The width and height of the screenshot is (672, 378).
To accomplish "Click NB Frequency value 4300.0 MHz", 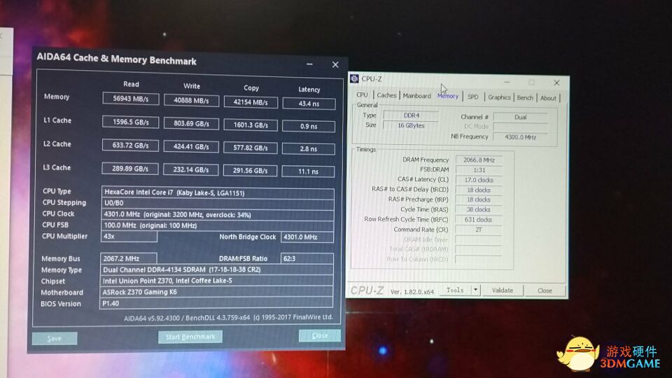I will point(521,137).
